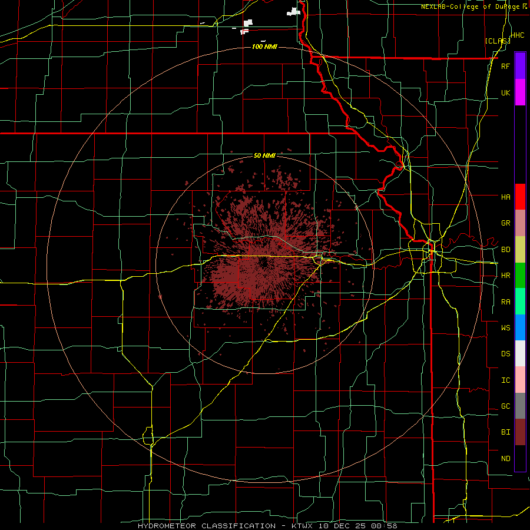Click the [CLAS] units label

tap(498, 41)
